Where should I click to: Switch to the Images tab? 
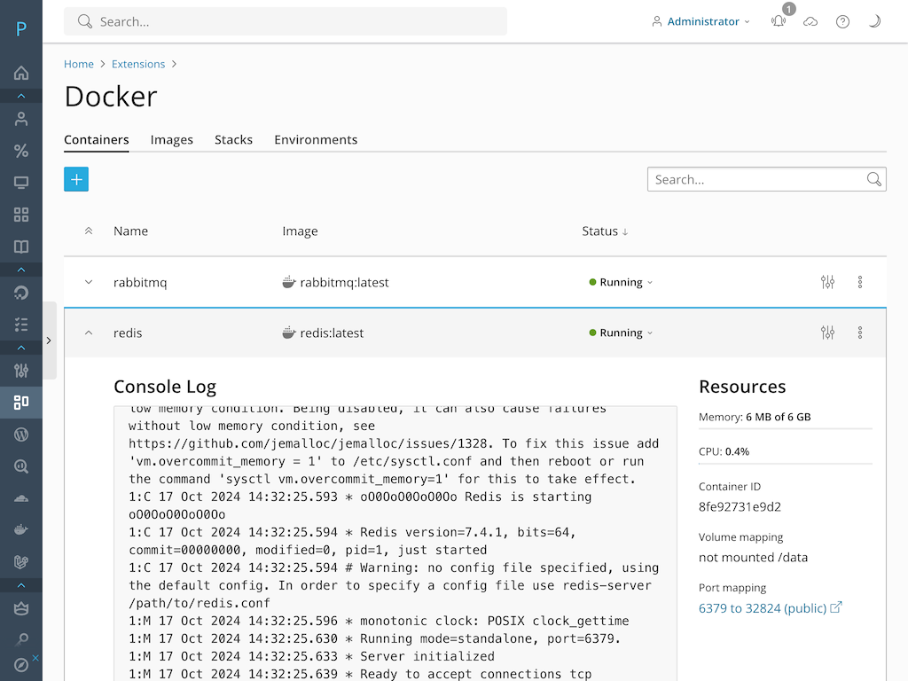pyautogui.click(x=171, y=139)
